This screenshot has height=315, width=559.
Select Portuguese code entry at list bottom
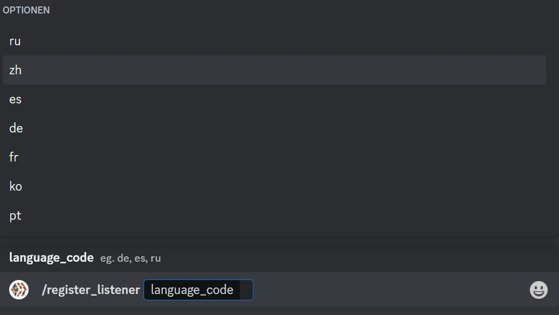(x=274, y=216)
